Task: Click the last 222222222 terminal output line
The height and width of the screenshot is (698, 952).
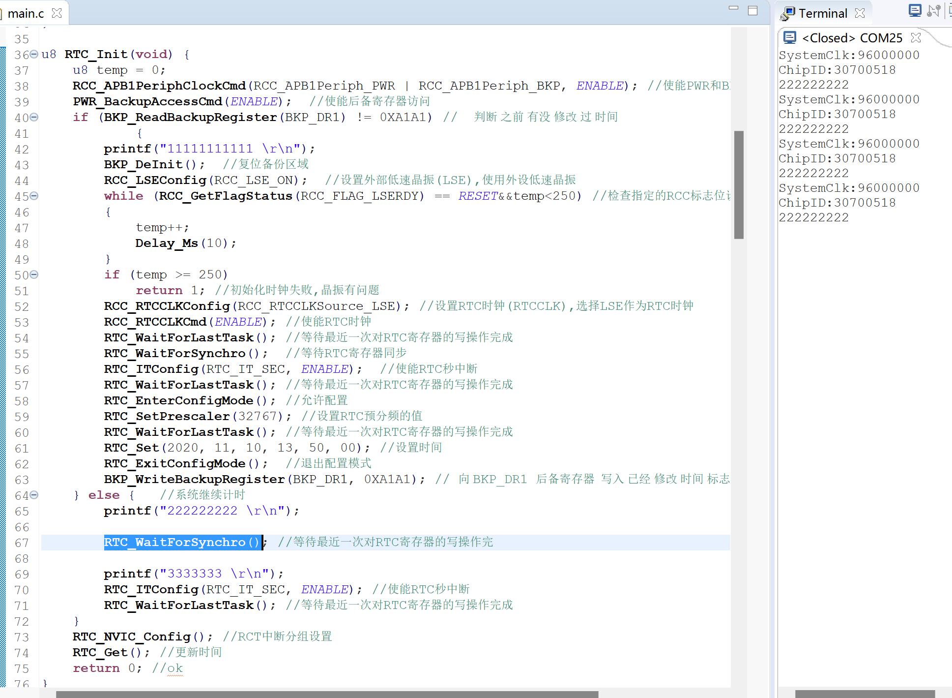Action: 813,217
